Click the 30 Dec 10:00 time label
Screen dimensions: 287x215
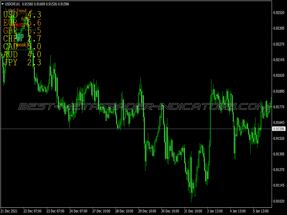click(170, 211)
